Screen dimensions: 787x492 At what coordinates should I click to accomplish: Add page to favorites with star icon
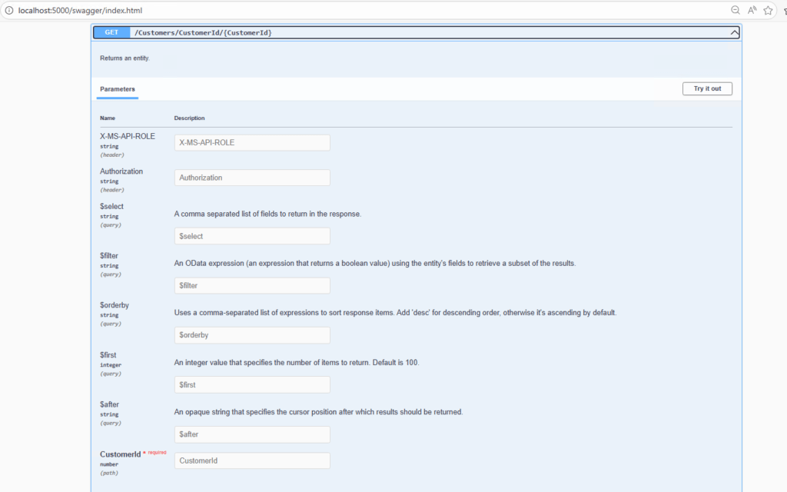(x=768, y=11)
